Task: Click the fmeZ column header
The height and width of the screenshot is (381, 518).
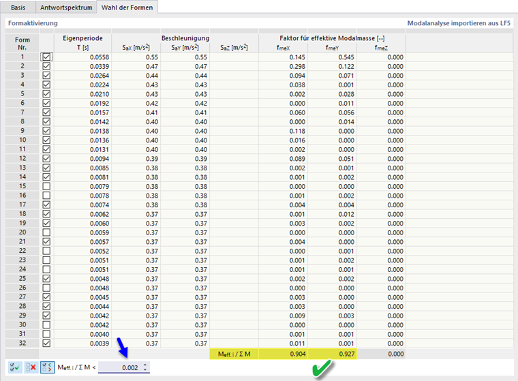Action: [381, 48]
